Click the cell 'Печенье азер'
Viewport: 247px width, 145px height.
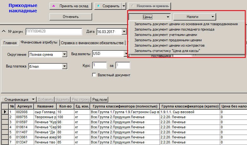pyautogui.click(x=45, y=137)
